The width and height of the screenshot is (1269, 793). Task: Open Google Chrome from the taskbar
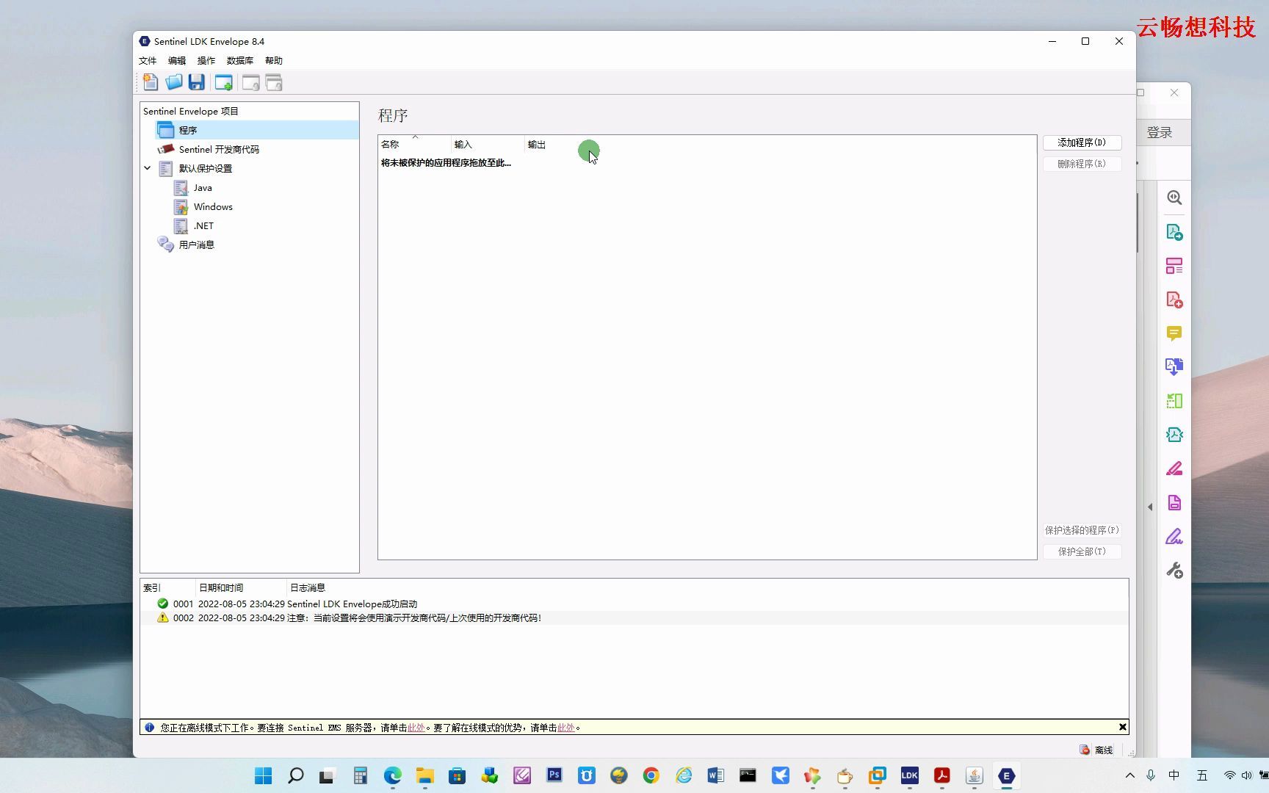tap(651, 775)
